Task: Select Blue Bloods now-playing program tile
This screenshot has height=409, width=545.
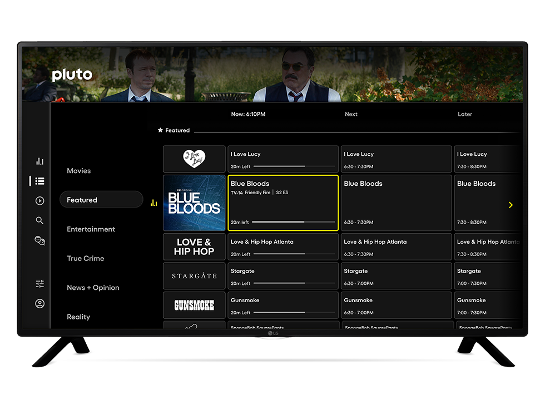Action: coord(283,203)
